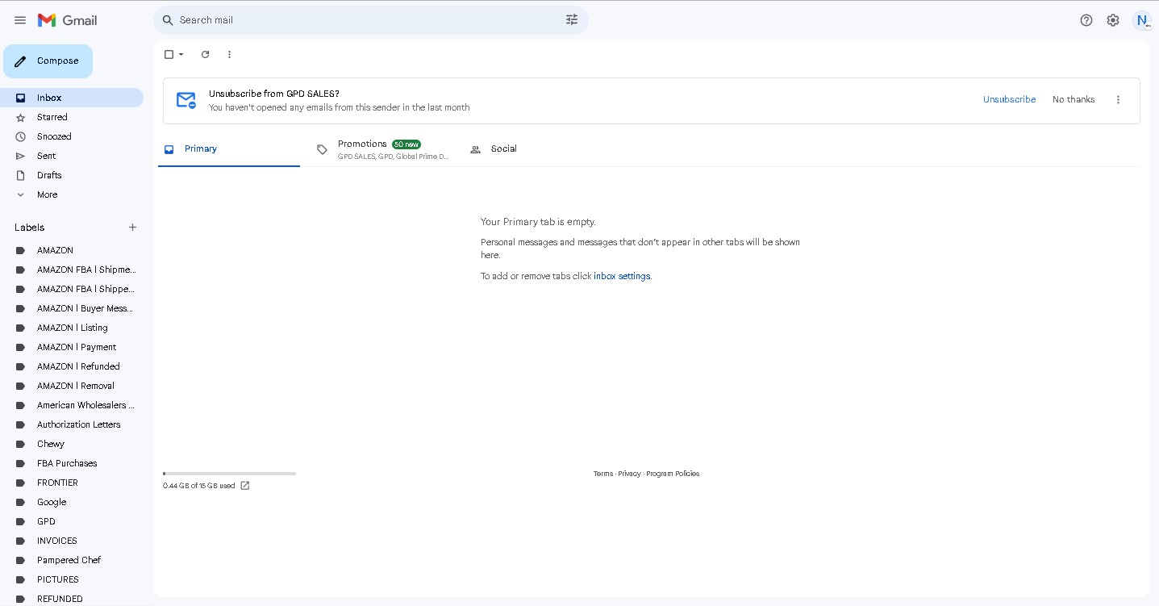Open the Program Policies link
This screenshot has height=606, width=1159.
pos(673,474)
